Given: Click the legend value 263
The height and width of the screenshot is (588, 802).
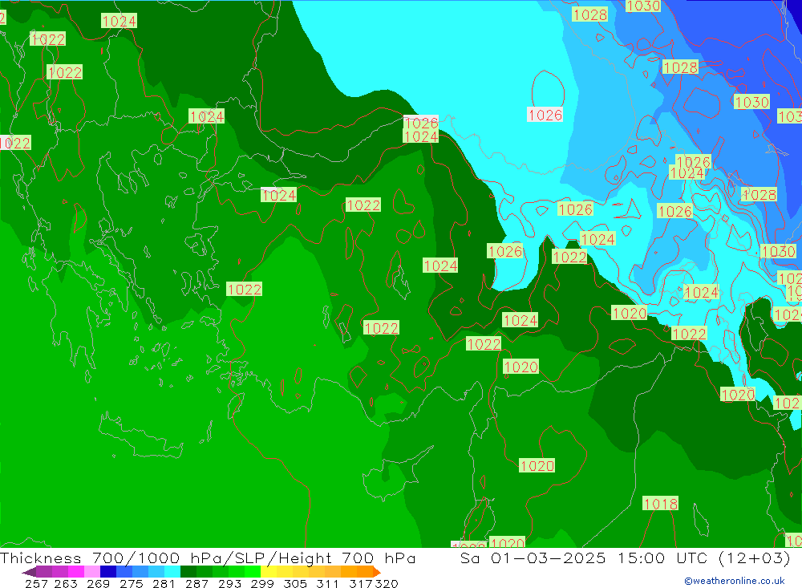Looking at the screenshot, I should [66, 583].
